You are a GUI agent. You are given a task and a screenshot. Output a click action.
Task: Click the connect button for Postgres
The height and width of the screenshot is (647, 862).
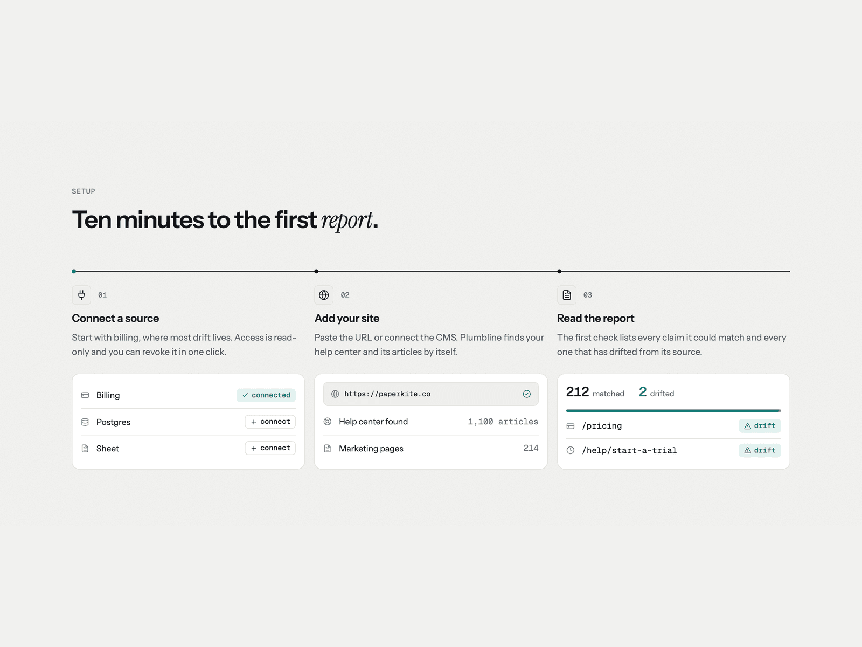tap(270, 422)
